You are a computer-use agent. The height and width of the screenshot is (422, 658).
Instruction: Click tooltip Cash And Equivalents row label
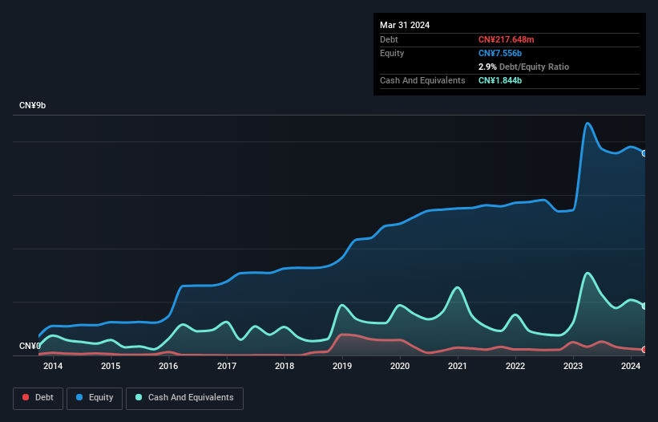point(422,80)
